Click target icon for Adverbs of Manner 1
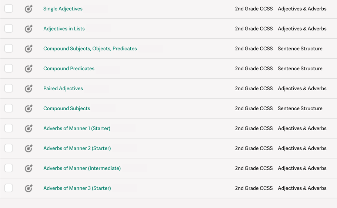Viewport: 337px width, 208px height. [x=29, y=128]
